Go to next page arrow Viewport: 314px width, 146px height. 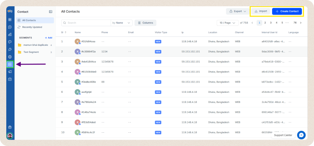click(301, 23)
